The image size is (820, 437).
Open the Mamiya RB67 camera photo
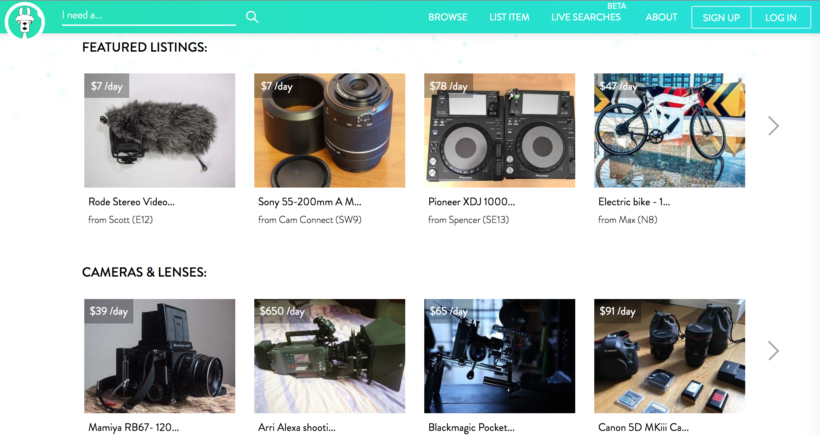(160, 356)
